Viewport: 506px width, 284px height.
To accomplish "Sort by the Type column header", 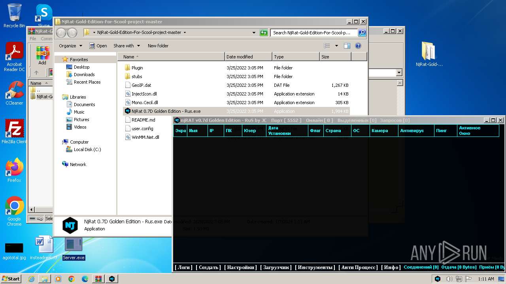I will (296, 57).
